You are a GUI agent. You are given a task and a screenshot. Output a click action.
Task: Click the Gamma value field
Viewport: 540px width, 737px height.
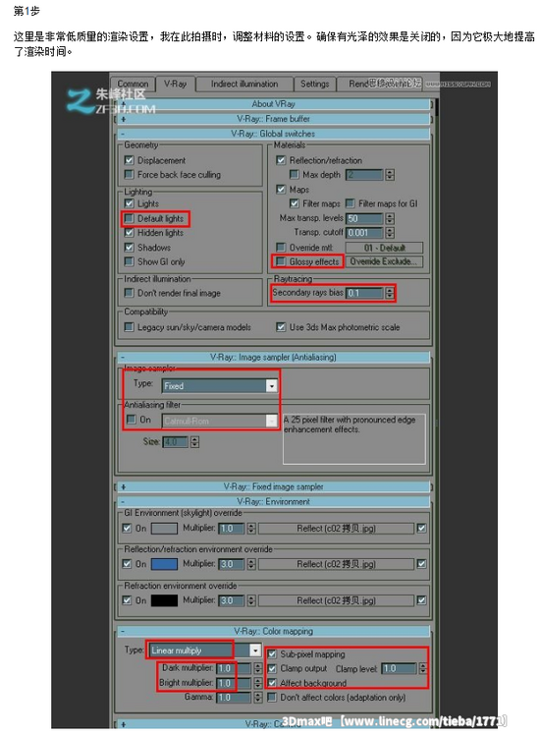(x=234, y=698)
